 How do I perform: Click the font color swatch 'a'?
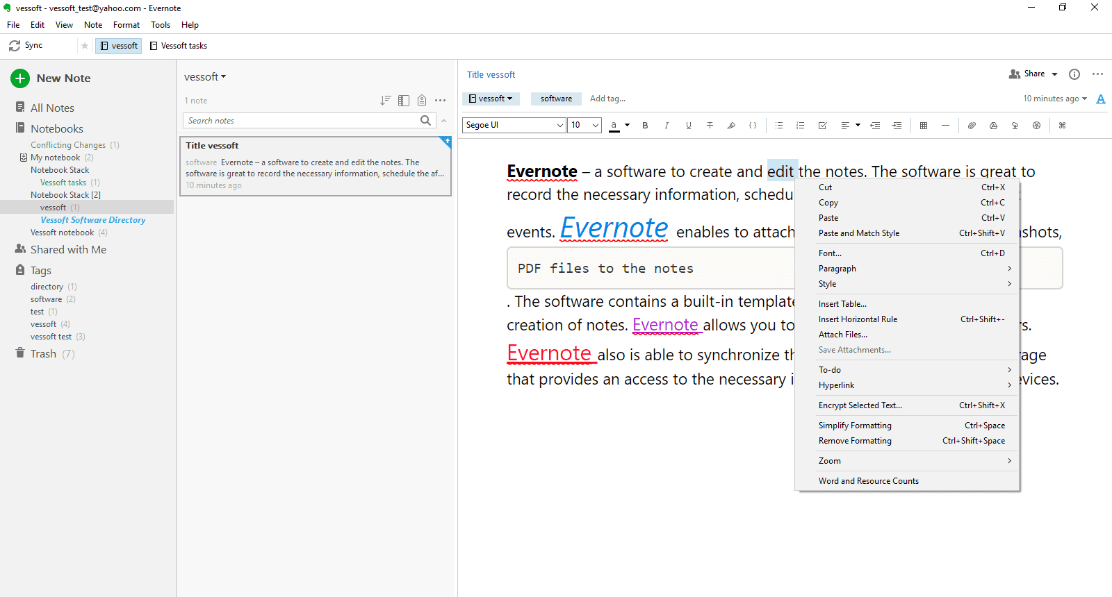point(614,126)
